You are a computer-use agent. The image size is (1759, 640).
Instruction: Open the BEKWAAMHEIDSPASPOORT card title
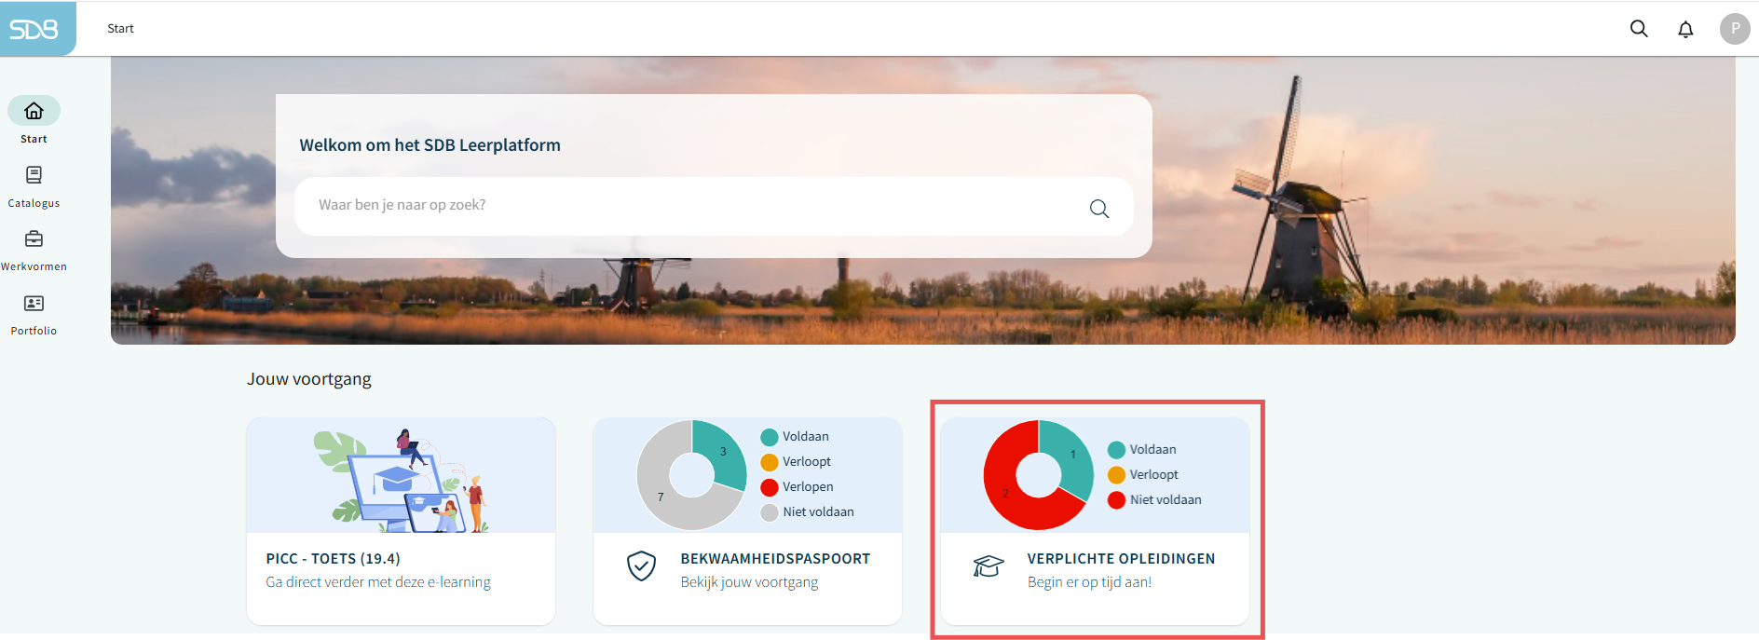click(x=775, y=559)
